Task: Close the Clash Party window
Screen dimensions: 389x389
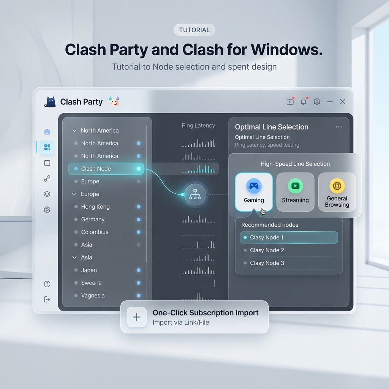Action: point(343,102)
